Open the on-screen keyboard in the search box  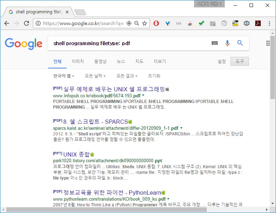[215, 43]
